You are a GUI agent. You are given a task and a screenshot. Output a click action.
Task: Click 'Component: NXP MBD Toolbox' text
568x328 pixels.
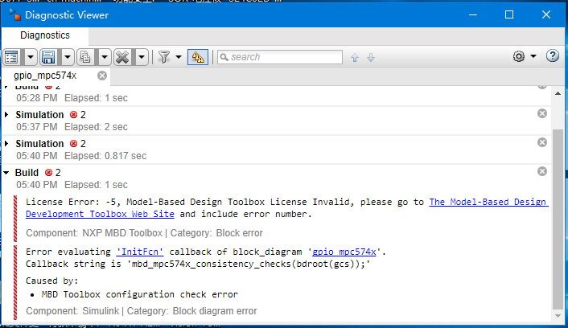point(94,233)
